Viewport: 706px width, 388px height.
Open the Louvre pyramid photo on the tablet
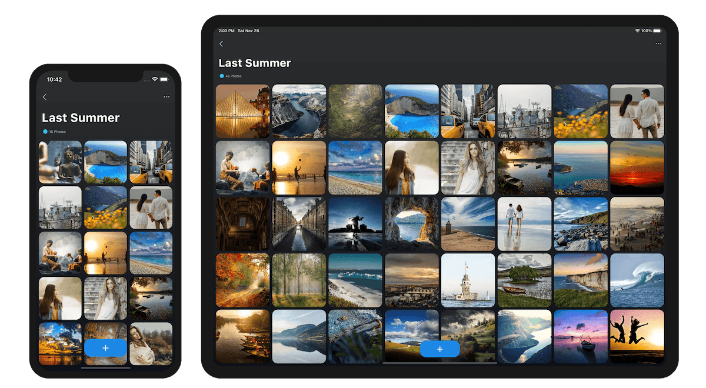[242, 111]
